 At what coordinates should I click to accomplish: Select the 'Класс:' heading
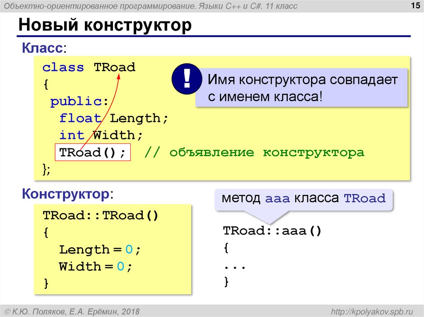44,48
